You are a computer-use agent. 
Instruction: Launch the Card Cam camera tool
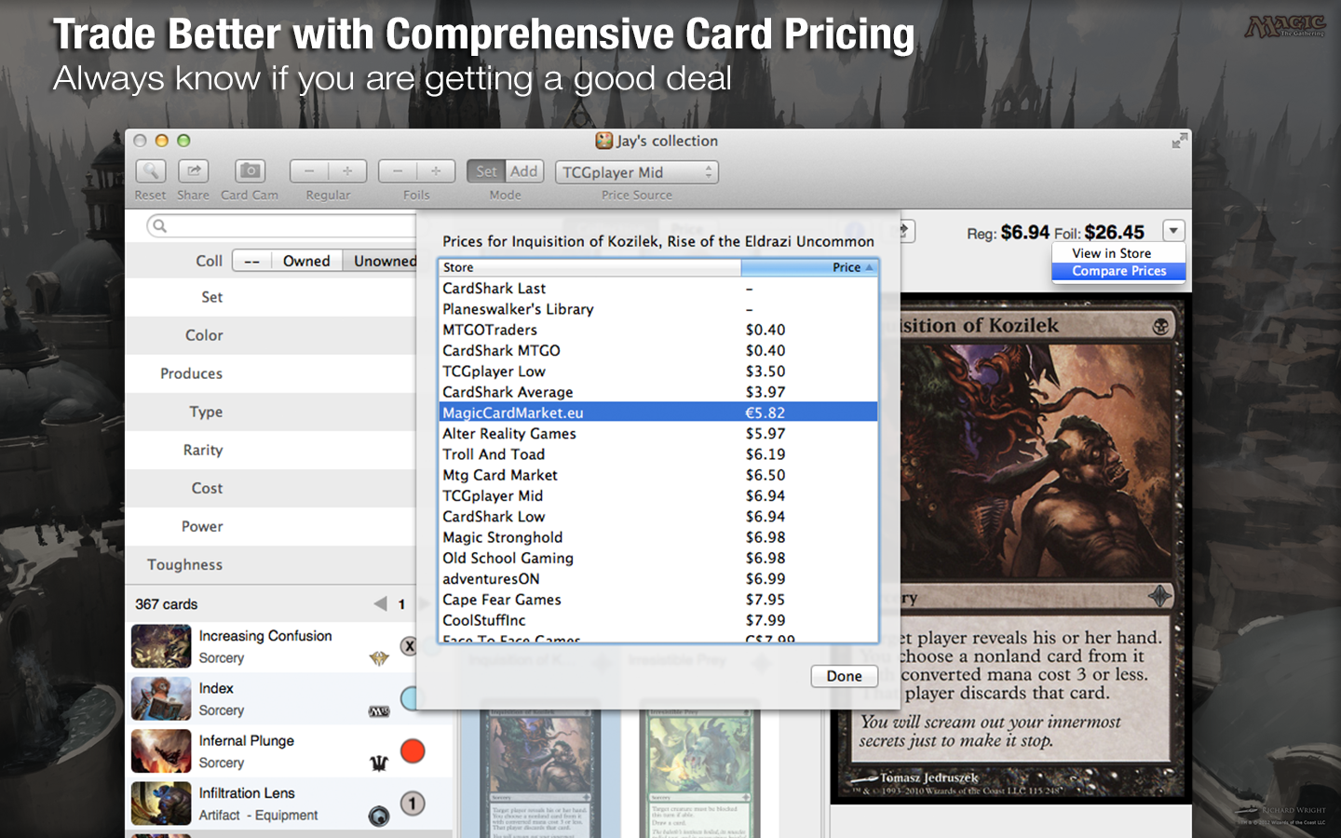pyautogui.click(x=249, y=171)
